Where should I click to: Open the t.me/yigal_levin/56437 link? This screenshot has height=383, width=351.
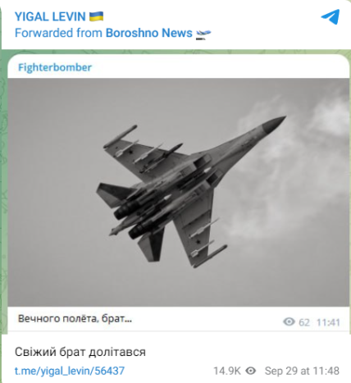[70, 371]
